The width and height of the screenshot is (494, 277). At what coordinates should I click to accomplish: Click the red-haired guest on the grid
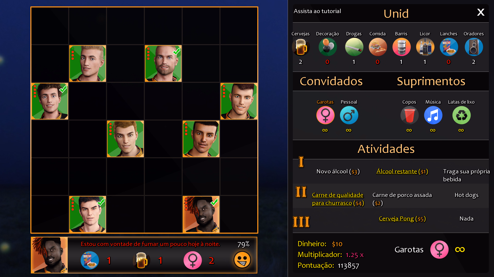pos(201,214)
